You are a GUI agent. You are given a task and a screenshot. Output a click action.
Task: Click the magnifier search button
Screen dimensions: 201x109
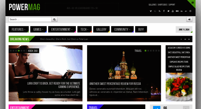pyautogui.click(x=54, y=19)
